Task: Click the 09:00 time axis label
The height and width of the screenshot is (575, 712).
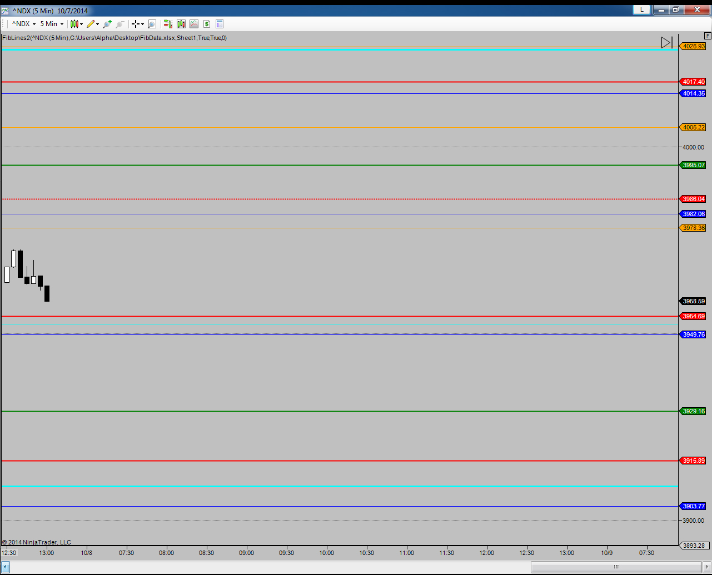Action: point(247,553)
